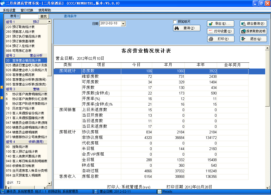Click the app logo icon in title bar
Image resolution: width=271 pixels, height=195 pixels.
pyautogui.click(x=3, y=3)
